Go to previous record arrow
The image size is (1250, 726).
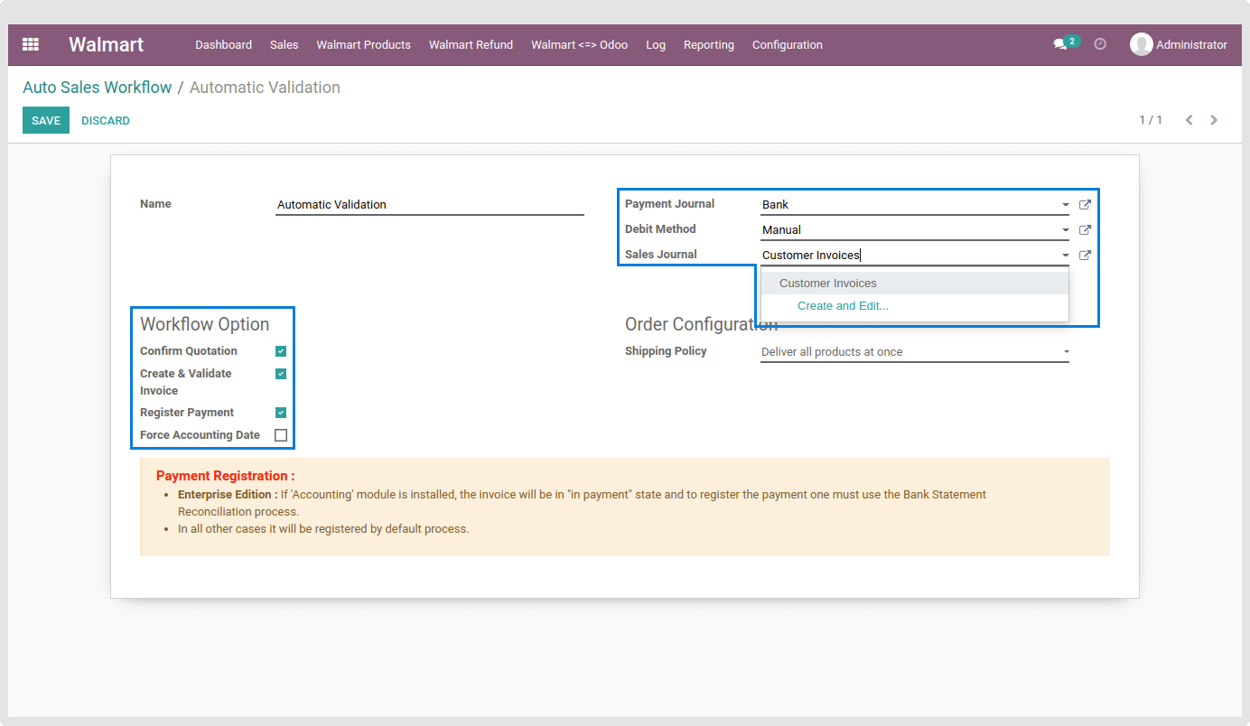tap(1189, 120)
